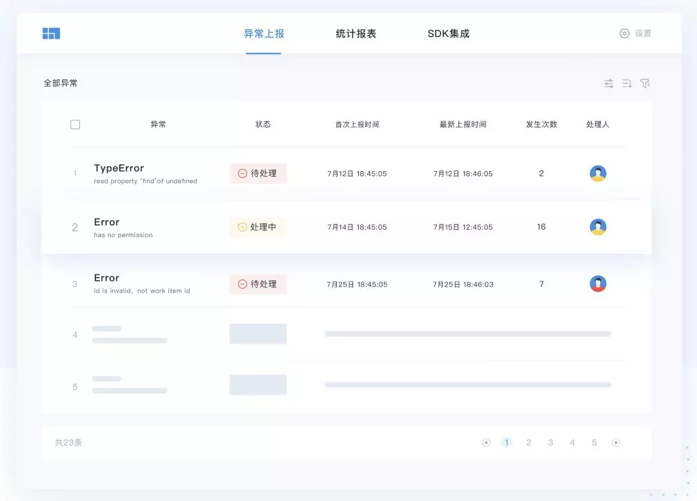The image size is (697, 501).
Task: Click the 发生次数 column header
Action: coord(541,125)
